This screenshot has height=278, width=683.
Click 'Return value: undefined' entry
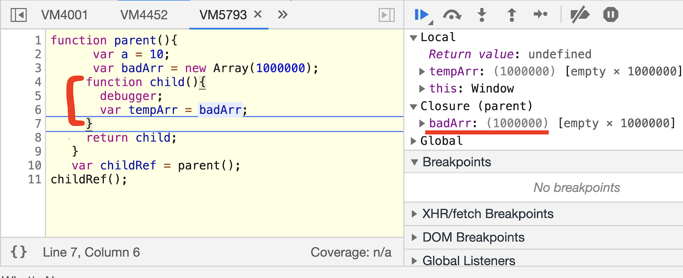[x=510, y=55]
